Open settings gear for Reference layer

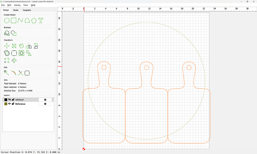click(x=45, y=104)
